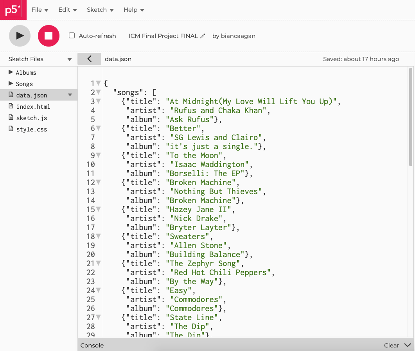Image resolution: width=415 pixels, height=351 pixels.
Task: Open the File menu
Action: (x=40, y=10)
